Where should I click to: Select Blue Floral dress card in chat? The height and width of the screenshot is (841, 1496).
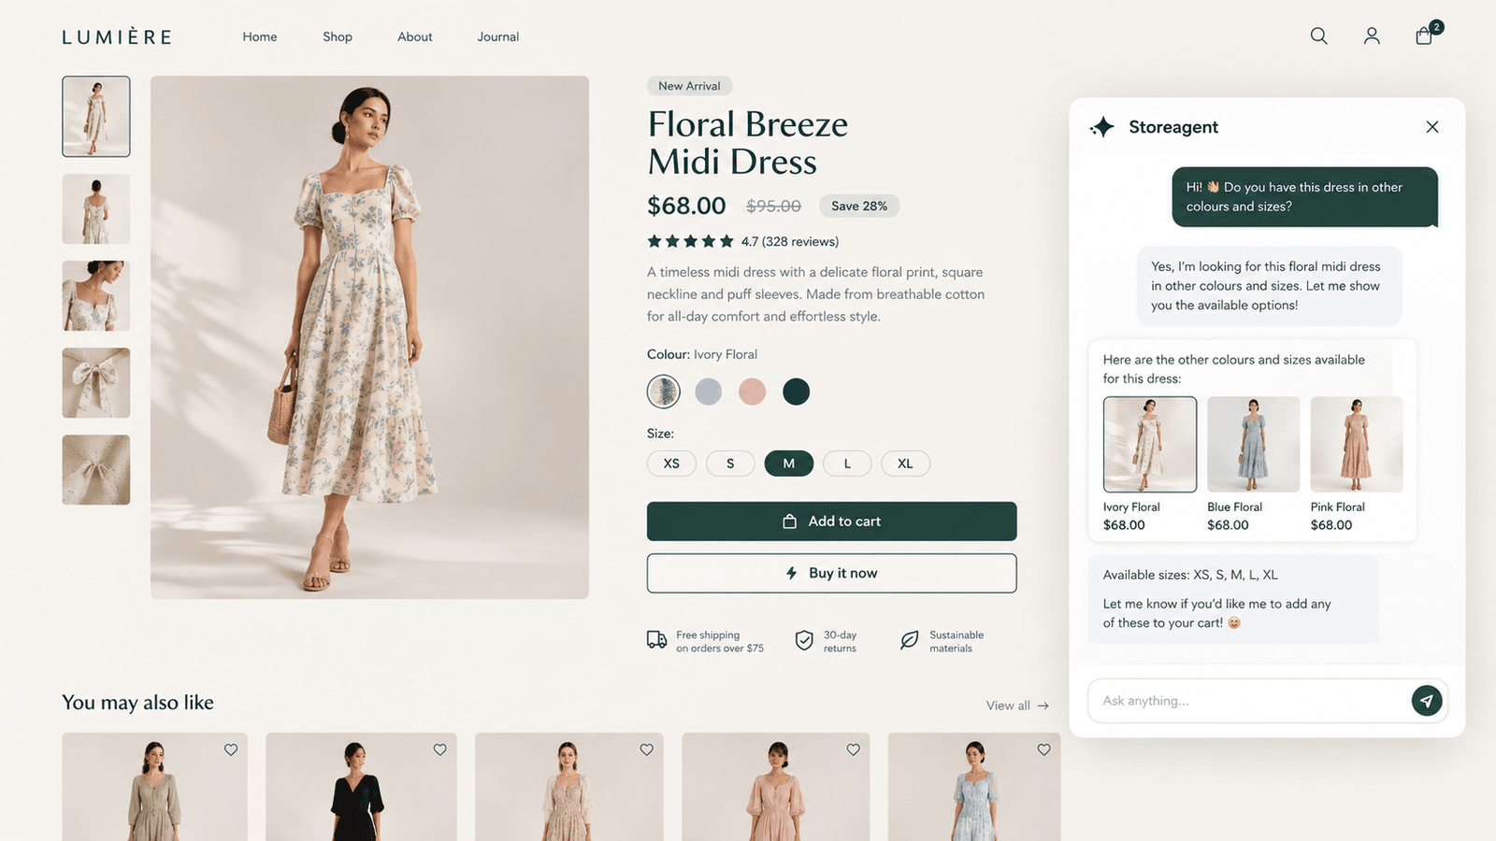[1253, 464]
